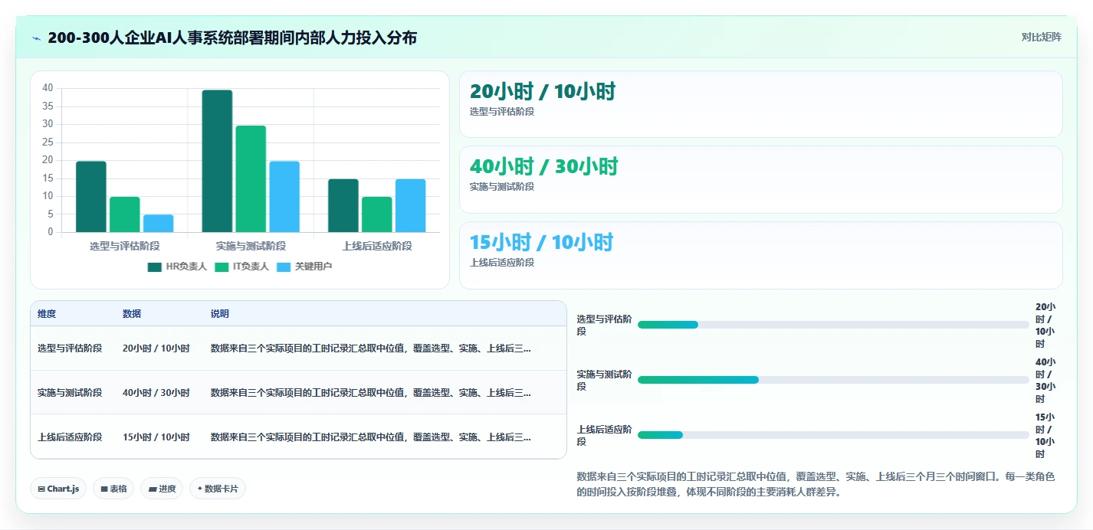Click the 对比矩阵 label in the header
The width and height of the screenshot is (1093, 530).
point(1041,37)
